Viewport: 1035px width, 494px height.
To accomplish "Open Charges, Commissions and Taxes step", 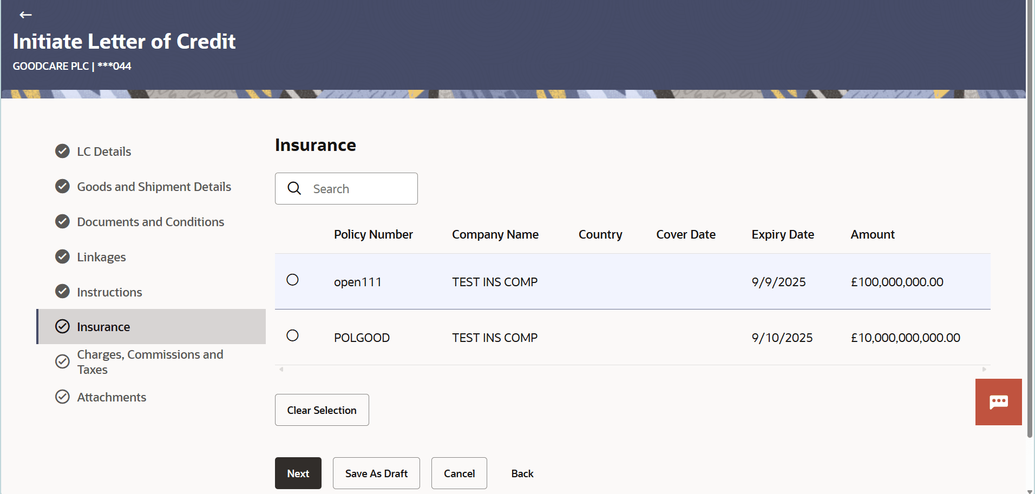I will (x=150, y=362).
